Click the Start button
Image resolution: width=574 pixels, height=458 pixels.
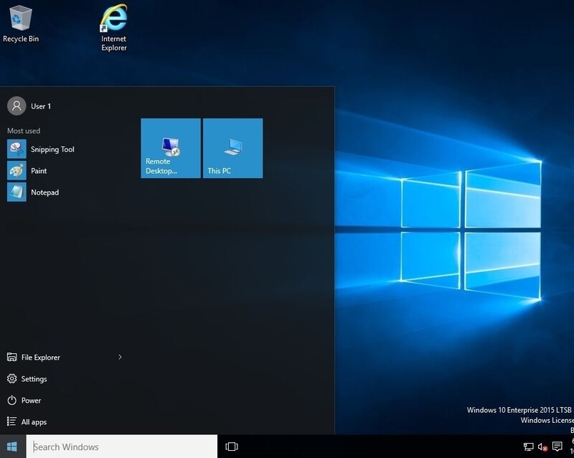pos(10,447)
